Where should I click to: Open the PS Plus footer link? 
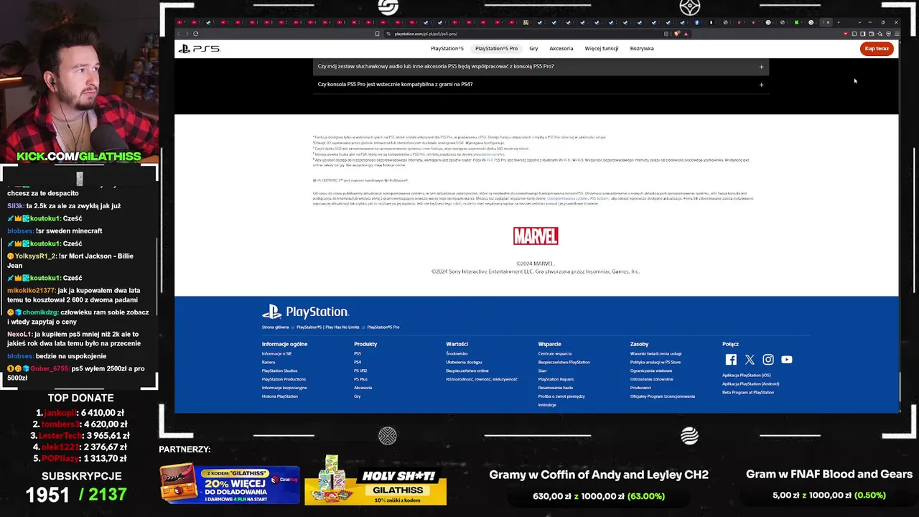pos(360,379)
